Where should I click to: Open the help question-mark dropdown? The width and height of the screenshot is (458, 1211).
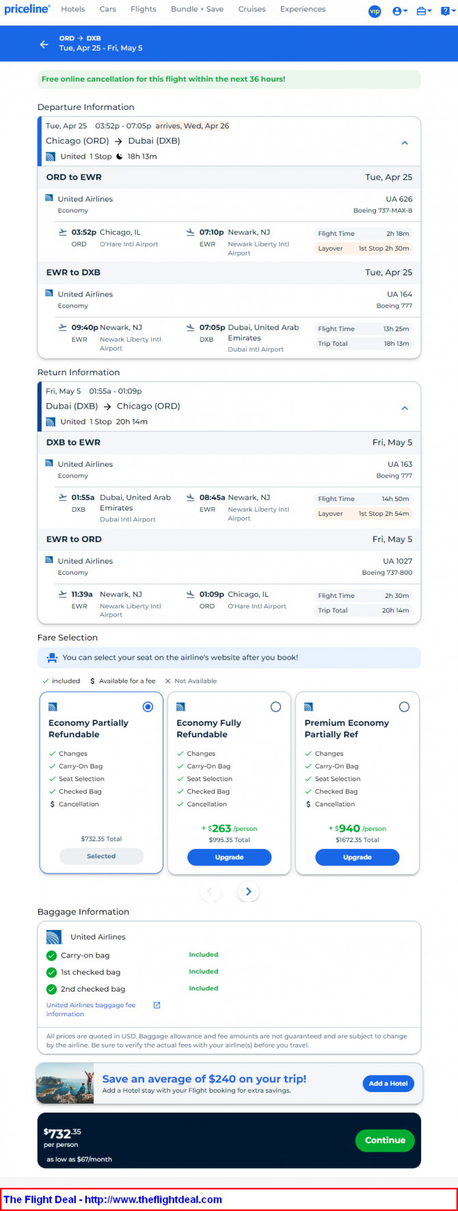447,11
